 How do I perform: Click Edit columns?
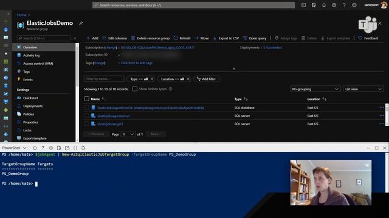tap(115, 38)
